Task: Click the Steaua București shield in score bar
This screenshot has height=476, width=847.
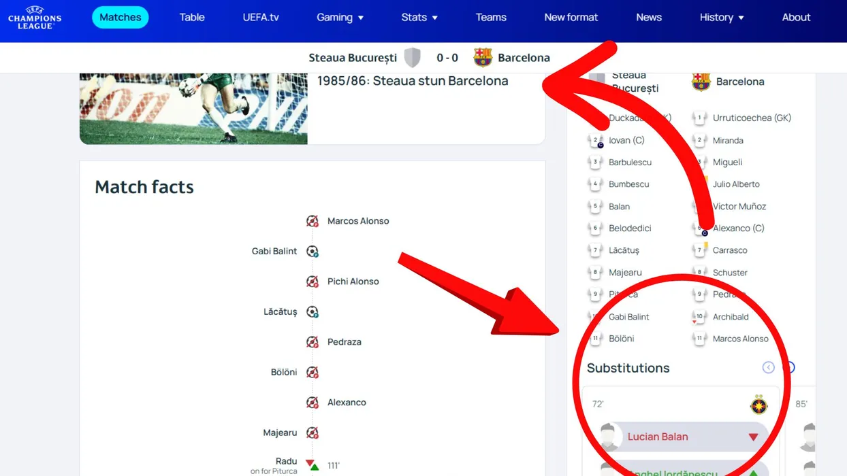Action: (412, 58)
